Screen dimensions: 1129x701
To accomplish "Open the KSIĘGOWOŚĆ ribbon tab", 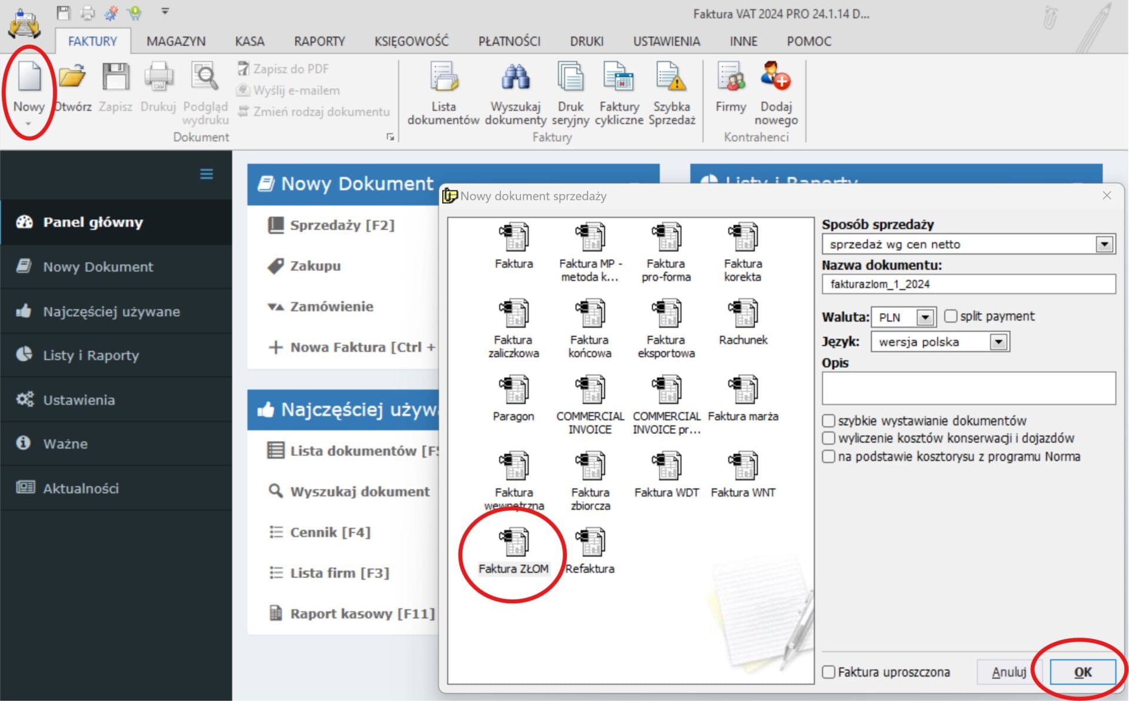I will tap(411, 41).
